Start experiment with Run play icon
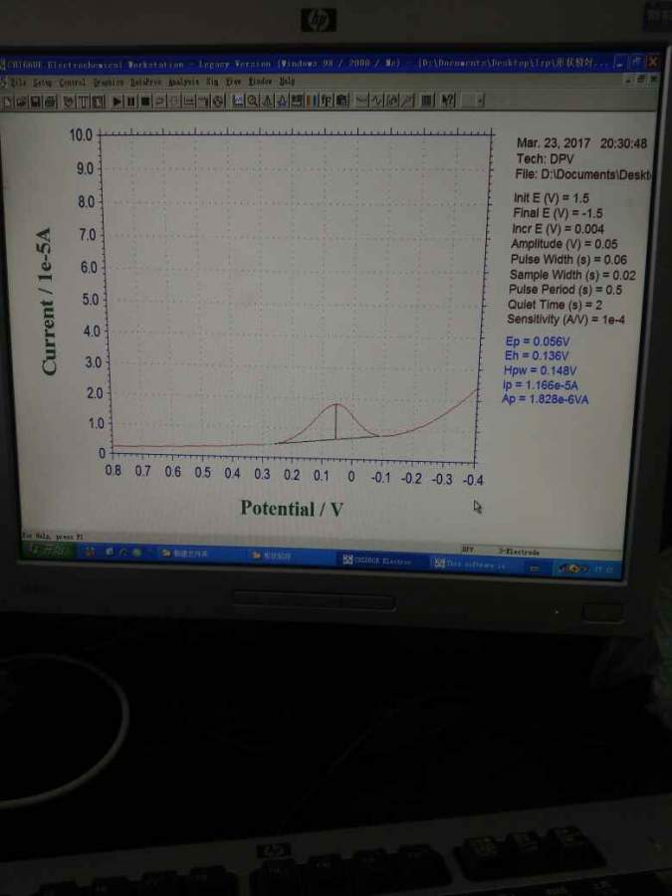672x896 pixels. point(117,102)
